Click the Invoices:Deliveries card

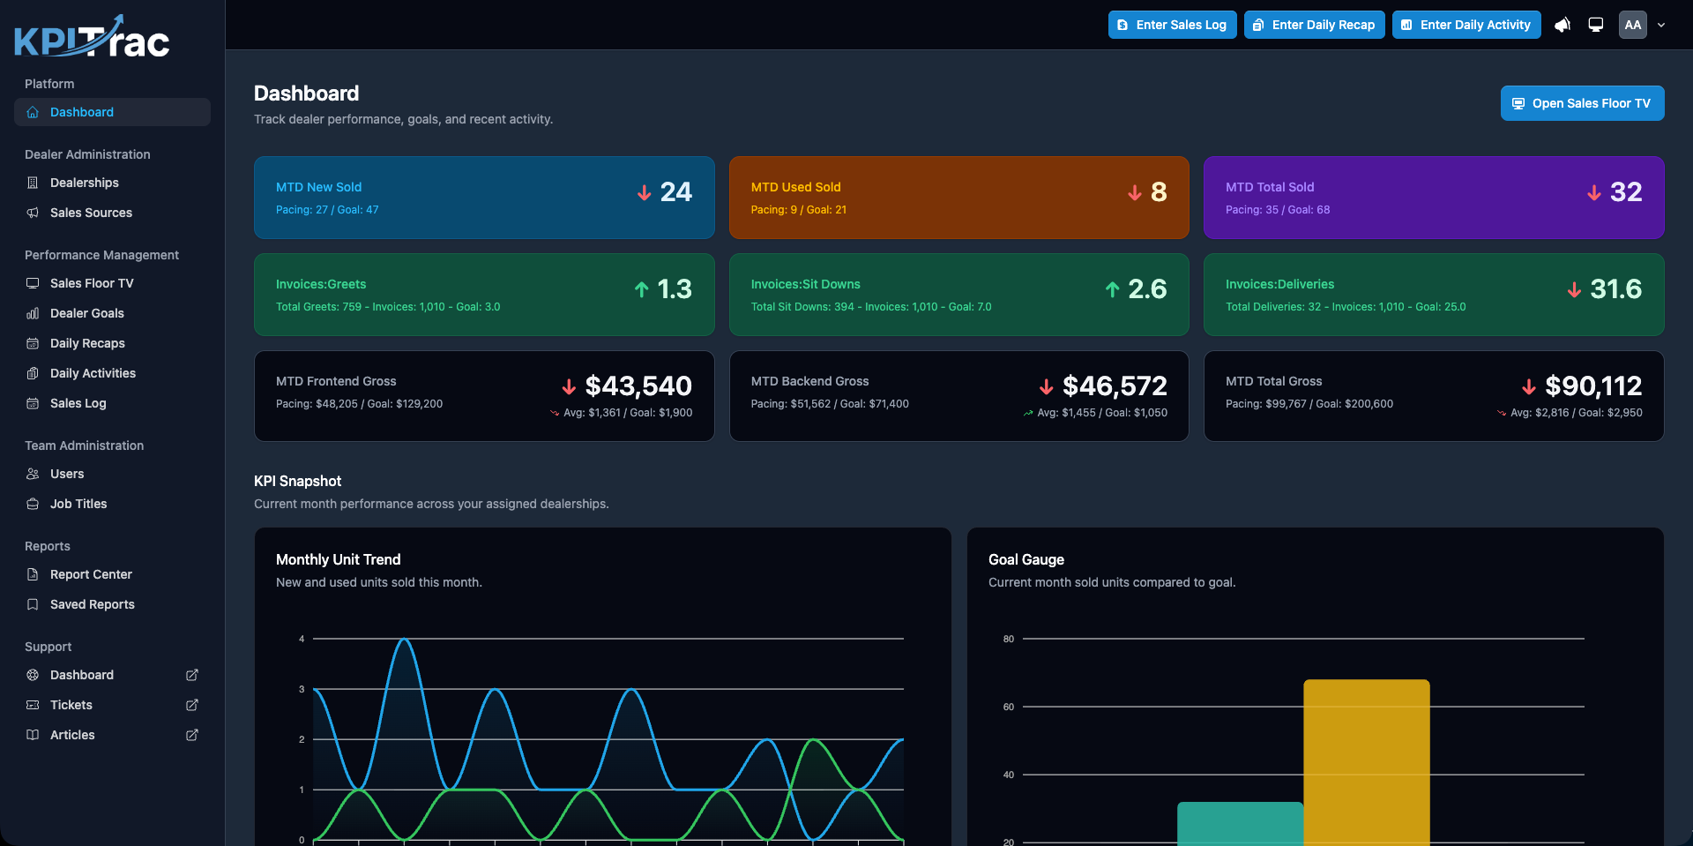point(1434,295)
